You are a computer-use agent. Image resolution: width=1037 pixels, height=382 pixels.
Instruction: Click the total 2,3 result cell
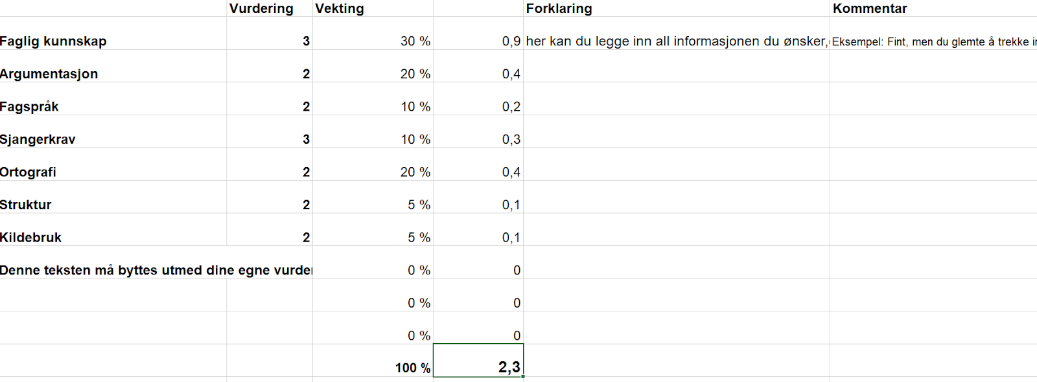478,367
